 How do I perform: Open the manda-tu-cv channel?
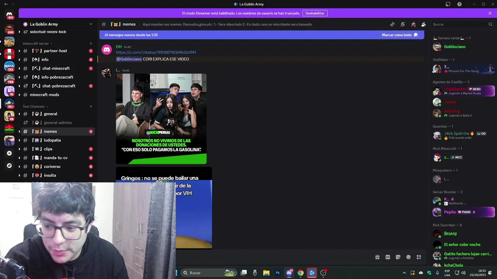57,158
